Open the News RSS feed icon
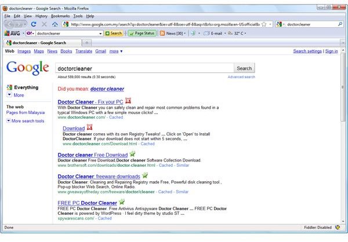Image resolution: width=348 pixels, height=242 pixels. [x=162, y=33]
